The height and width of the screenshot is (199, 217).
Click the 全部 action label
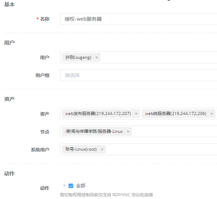pyautogui.click(x=80, y=186)
